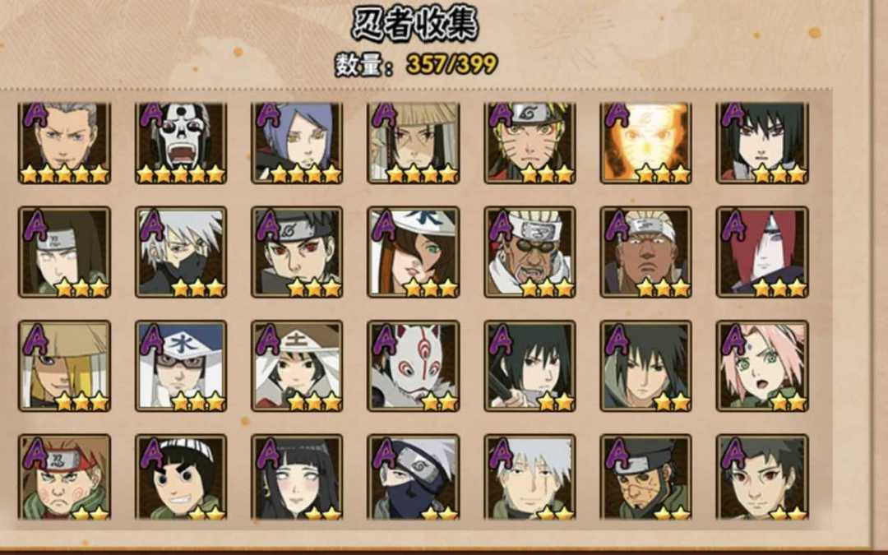Open the white hat ninja with 水 symbol and glasses
Viewport: 888px width, 555px height.
pos(181,366)
